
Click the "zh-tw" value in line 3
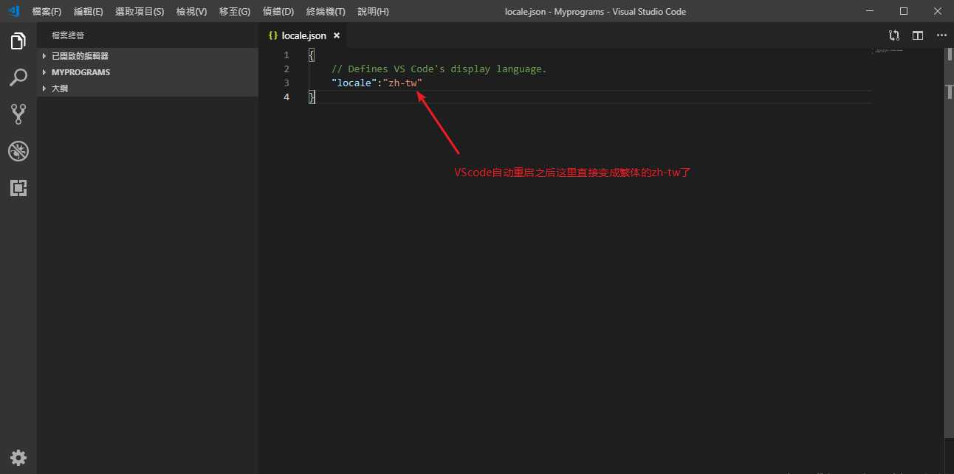[402, 83]
